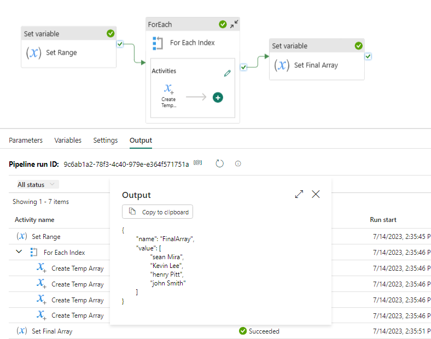Click Set Range run start 2:35:45

402,237
